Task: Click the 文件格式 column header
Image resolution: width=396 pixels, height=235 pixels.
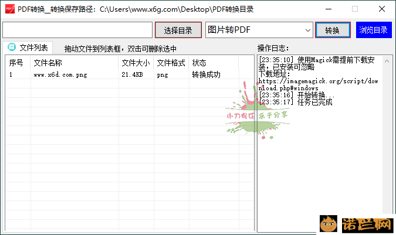Action: click(171, 63)
